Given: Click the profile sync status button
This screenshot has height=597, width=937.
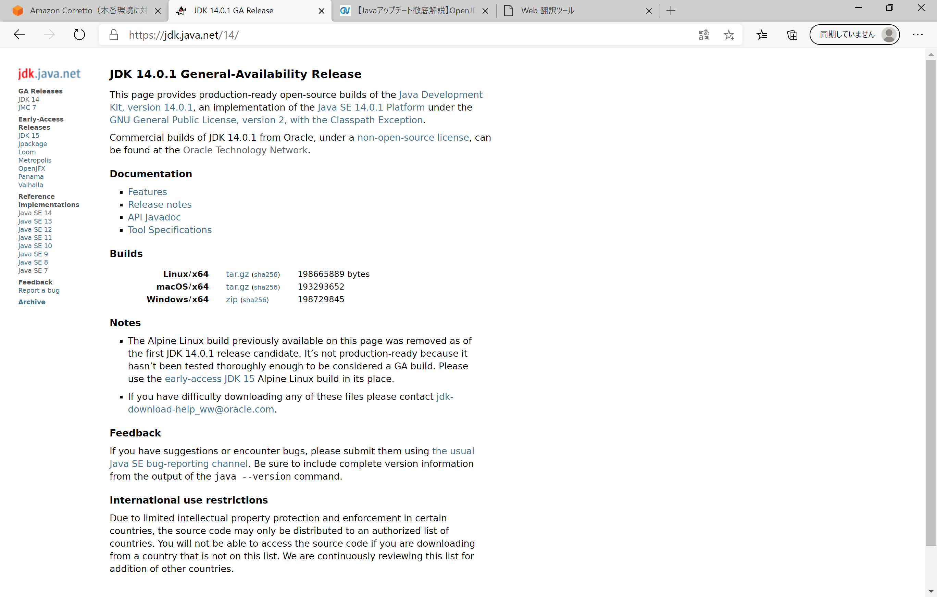Looking at the screenshot, I should tap(854, 35).
